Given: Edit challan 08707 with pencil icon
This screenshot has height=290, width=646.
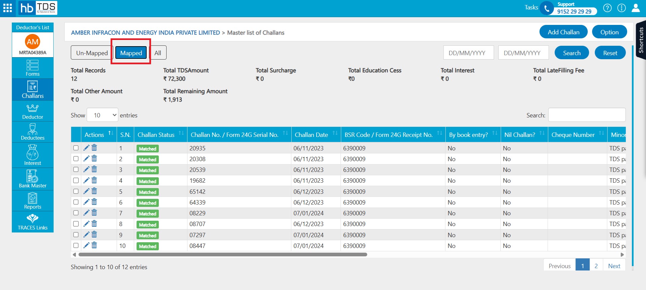Looking at the screenshot, I should tap(86, 224).
